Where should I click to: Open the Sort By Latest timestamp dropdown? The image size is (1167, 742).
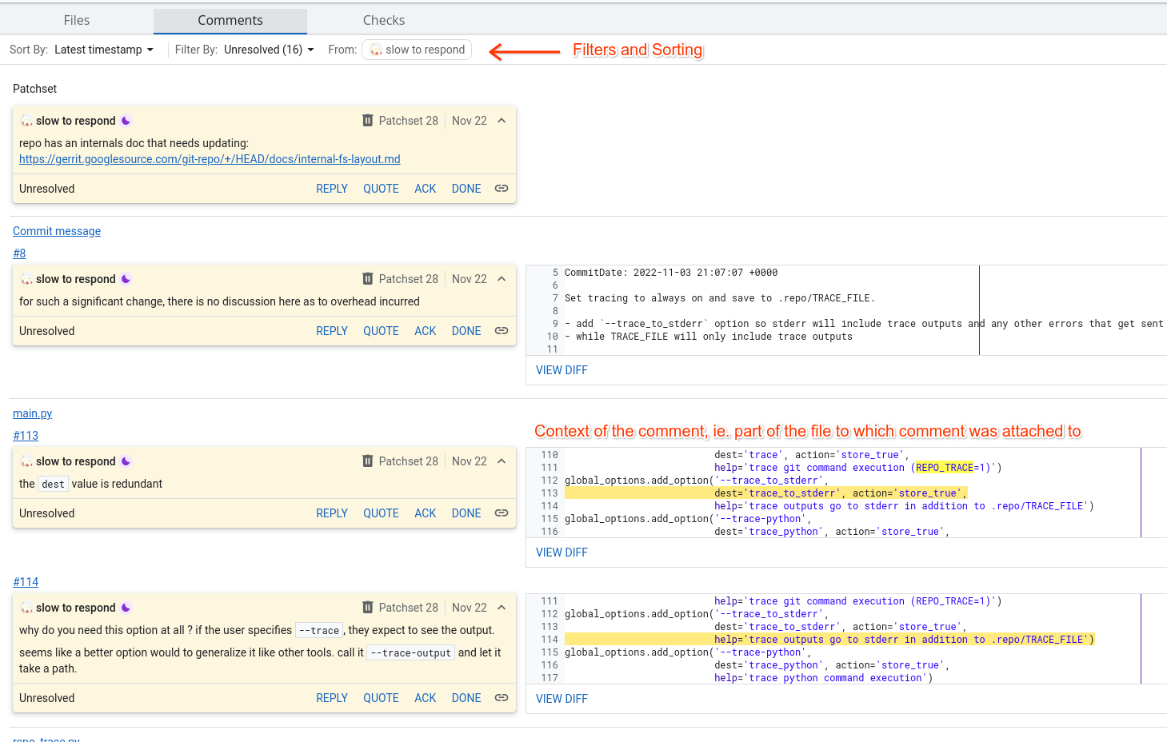tap(104, 49)
